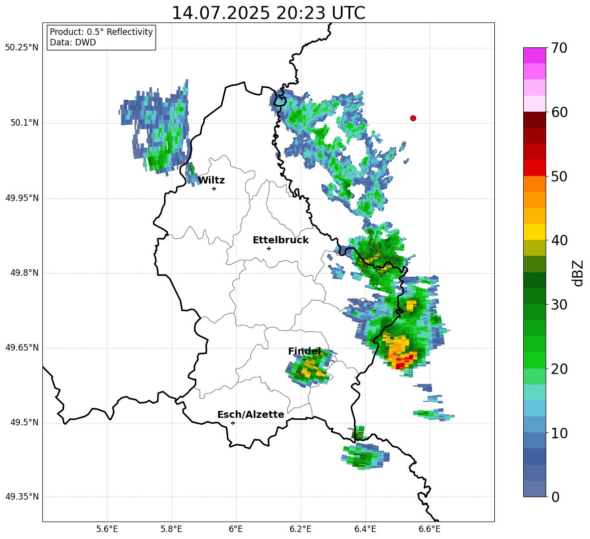The width and height of the screenshot is (590, 539).
Task: Click the colorbar tick label 10
Action: (559, 433)
